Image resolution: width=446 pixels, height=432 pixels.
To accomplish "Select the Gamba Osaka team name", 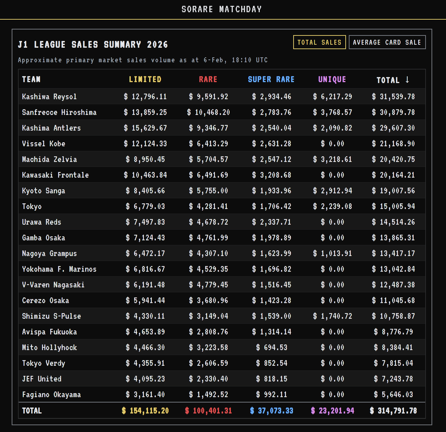I will point(43,238).
